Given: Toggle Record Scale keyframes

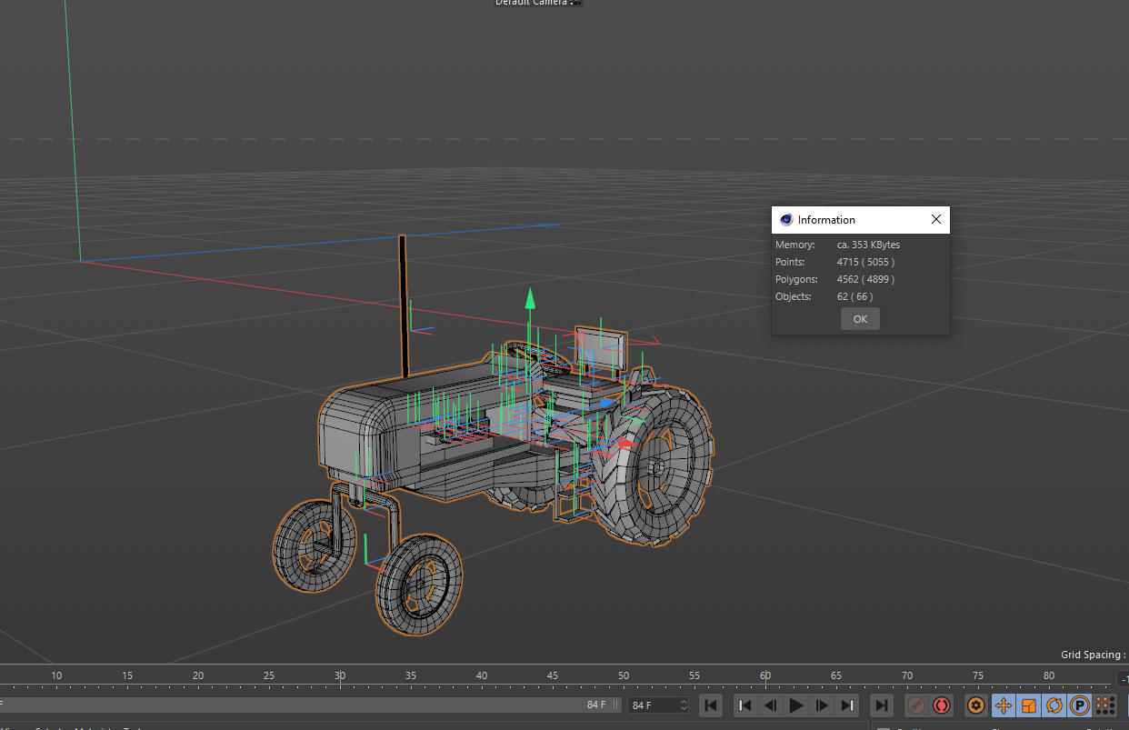Looking at the screenshot, I should (1030, 705).
